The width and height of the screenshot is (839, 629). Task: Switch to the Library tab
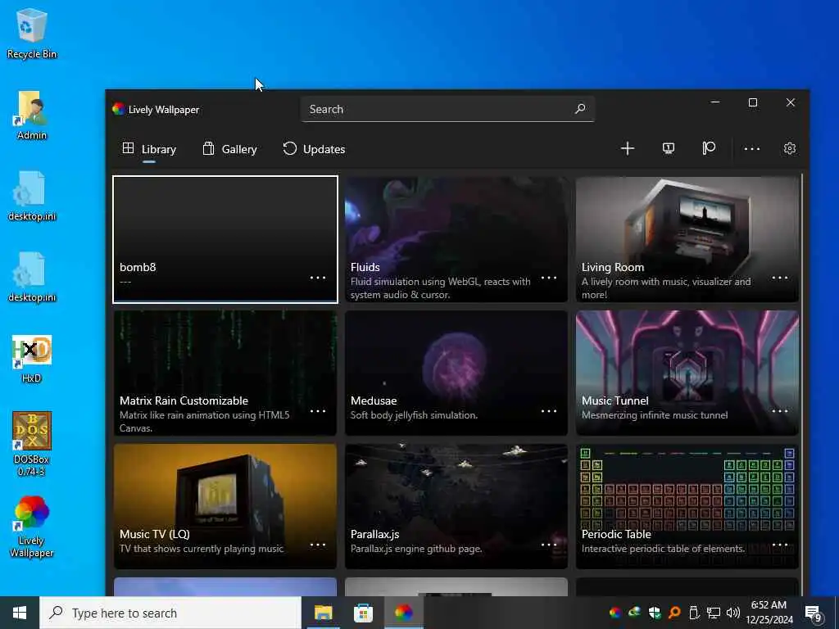click(149, 149)
